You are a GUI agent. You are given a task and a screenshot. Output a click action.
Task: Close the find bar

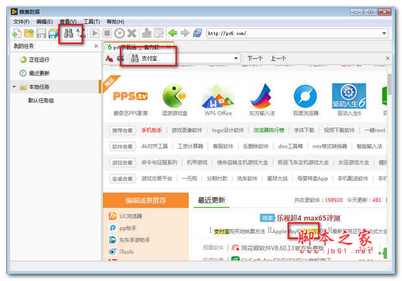pos(387,58)
